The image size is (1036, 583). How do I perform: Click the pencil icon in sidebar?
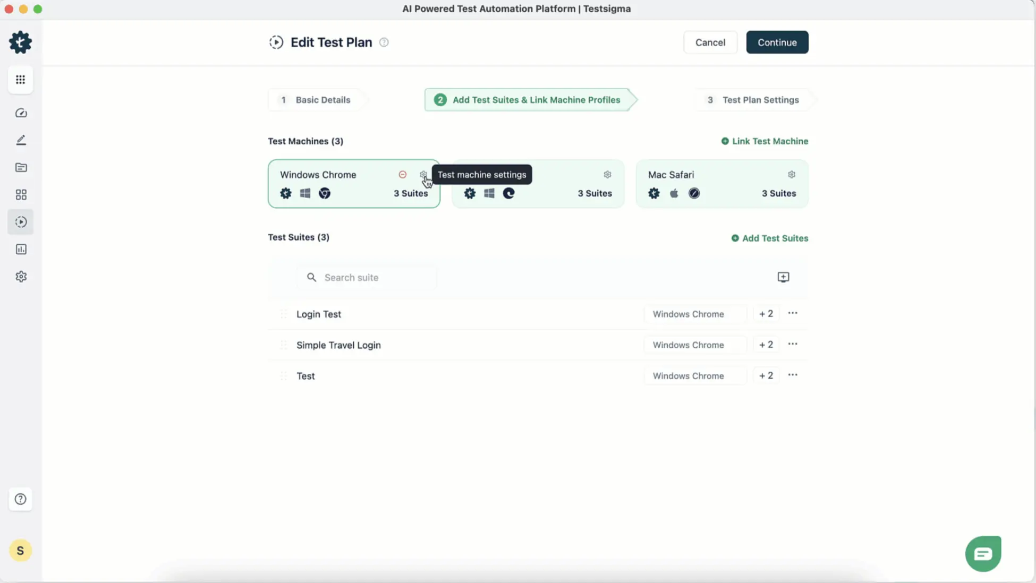(x=21, y=140)
